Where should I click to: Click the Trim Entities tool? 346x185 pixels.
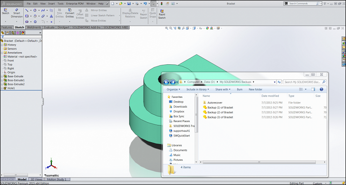point(59,13)
